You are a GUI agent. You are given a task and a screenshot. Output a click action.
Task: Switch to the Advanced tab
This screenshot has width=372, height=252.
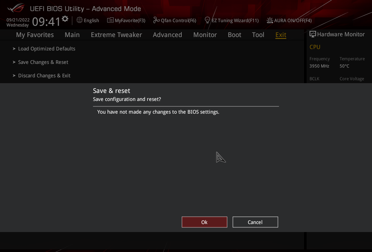(167, 35)
